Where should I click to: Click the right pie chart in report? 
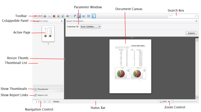point(137,74)
